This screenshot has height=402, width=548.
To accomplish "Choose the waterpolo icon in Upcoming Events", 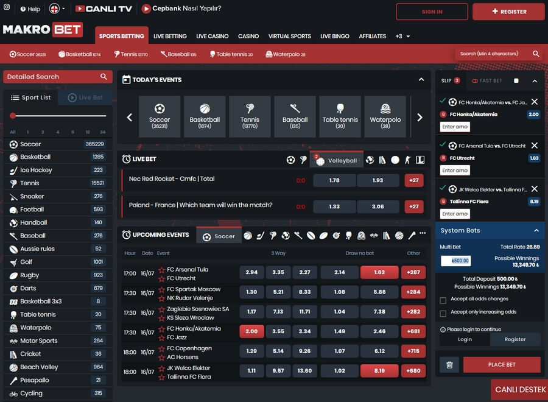I will [361, 236].
